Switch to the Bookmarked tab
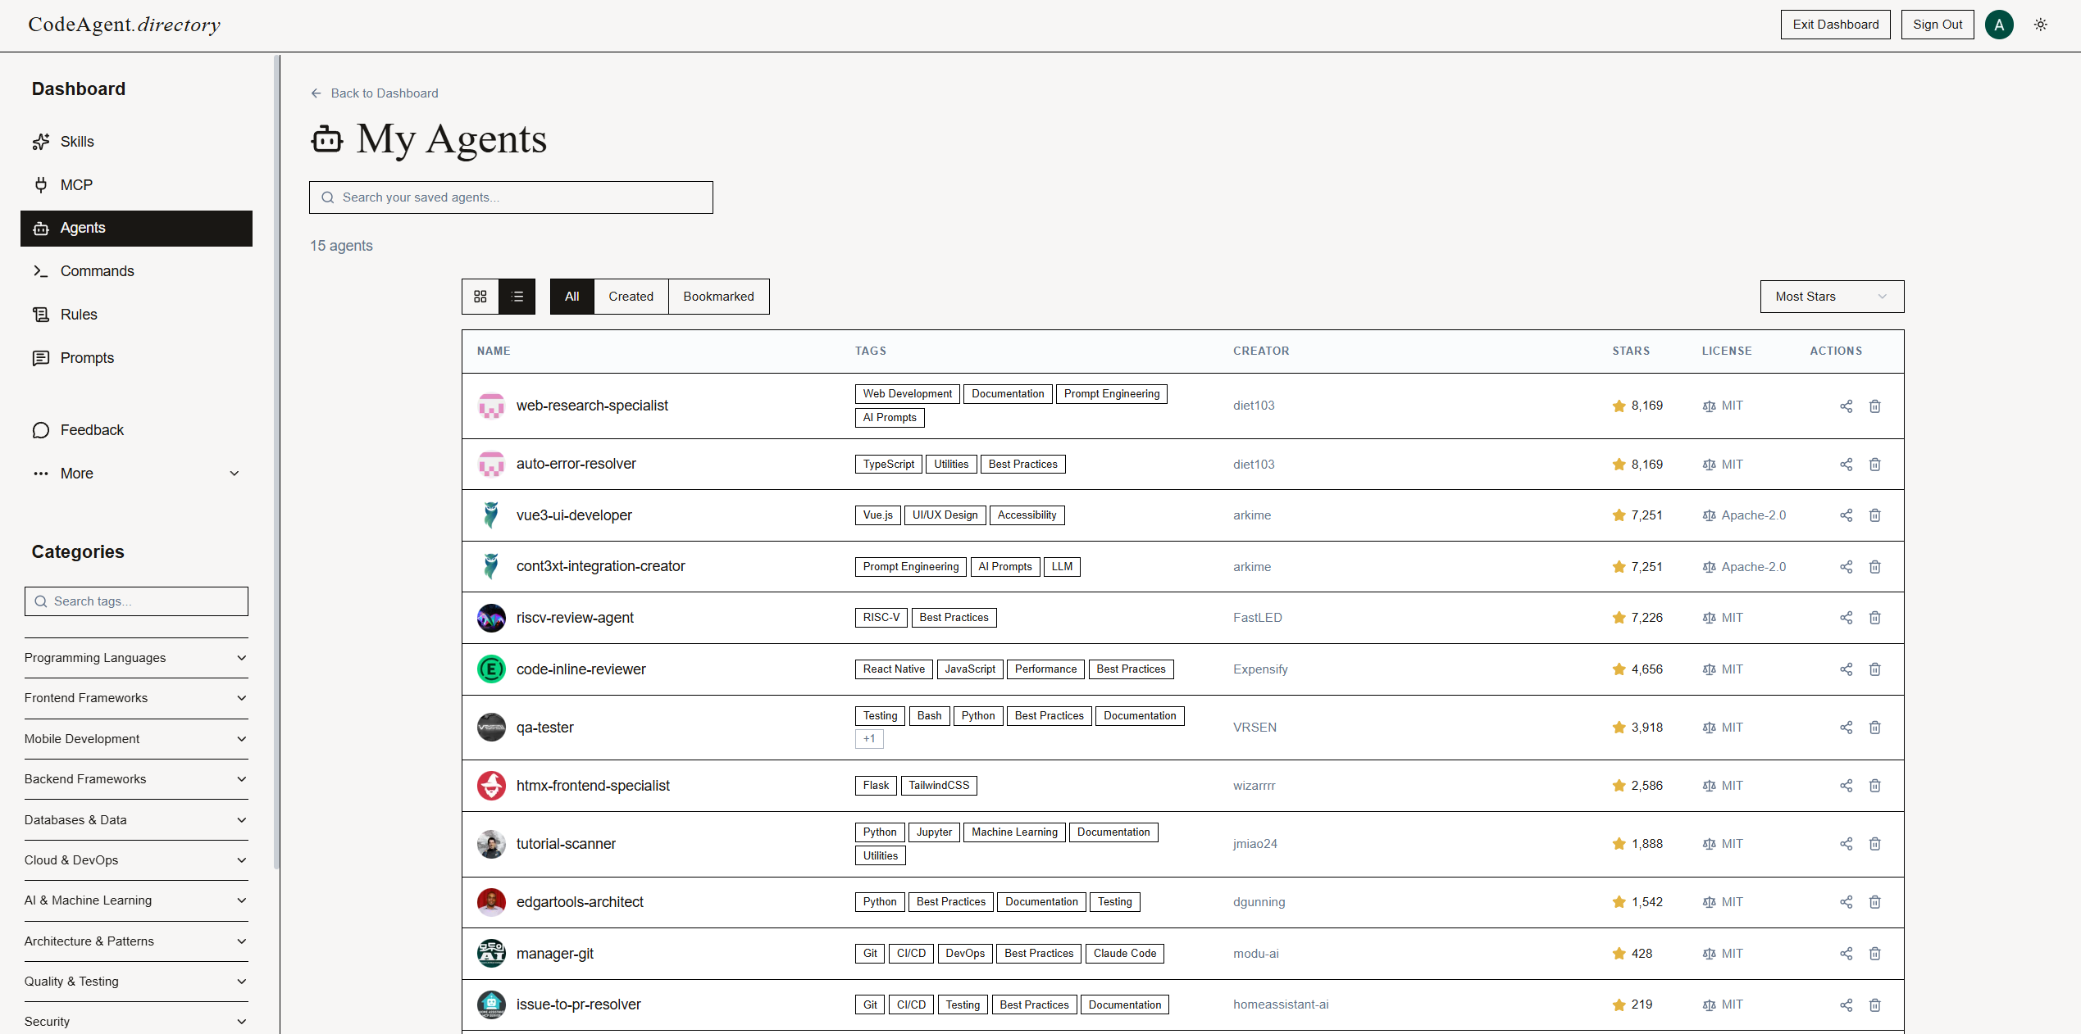The height and width of the screenshot is (1034, 2081). coord(718,296)
